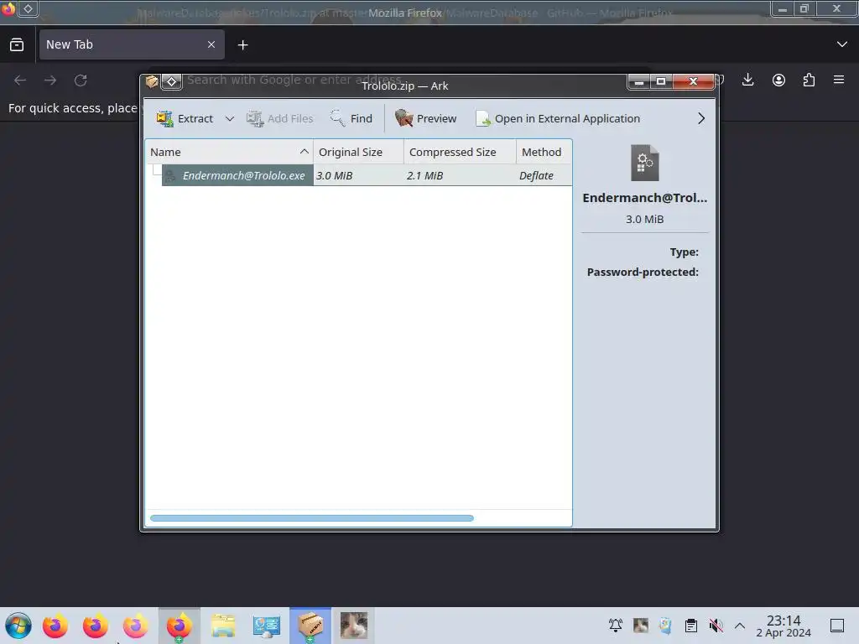Open the Extract dropdown arrow

click(x=230, y=119)
